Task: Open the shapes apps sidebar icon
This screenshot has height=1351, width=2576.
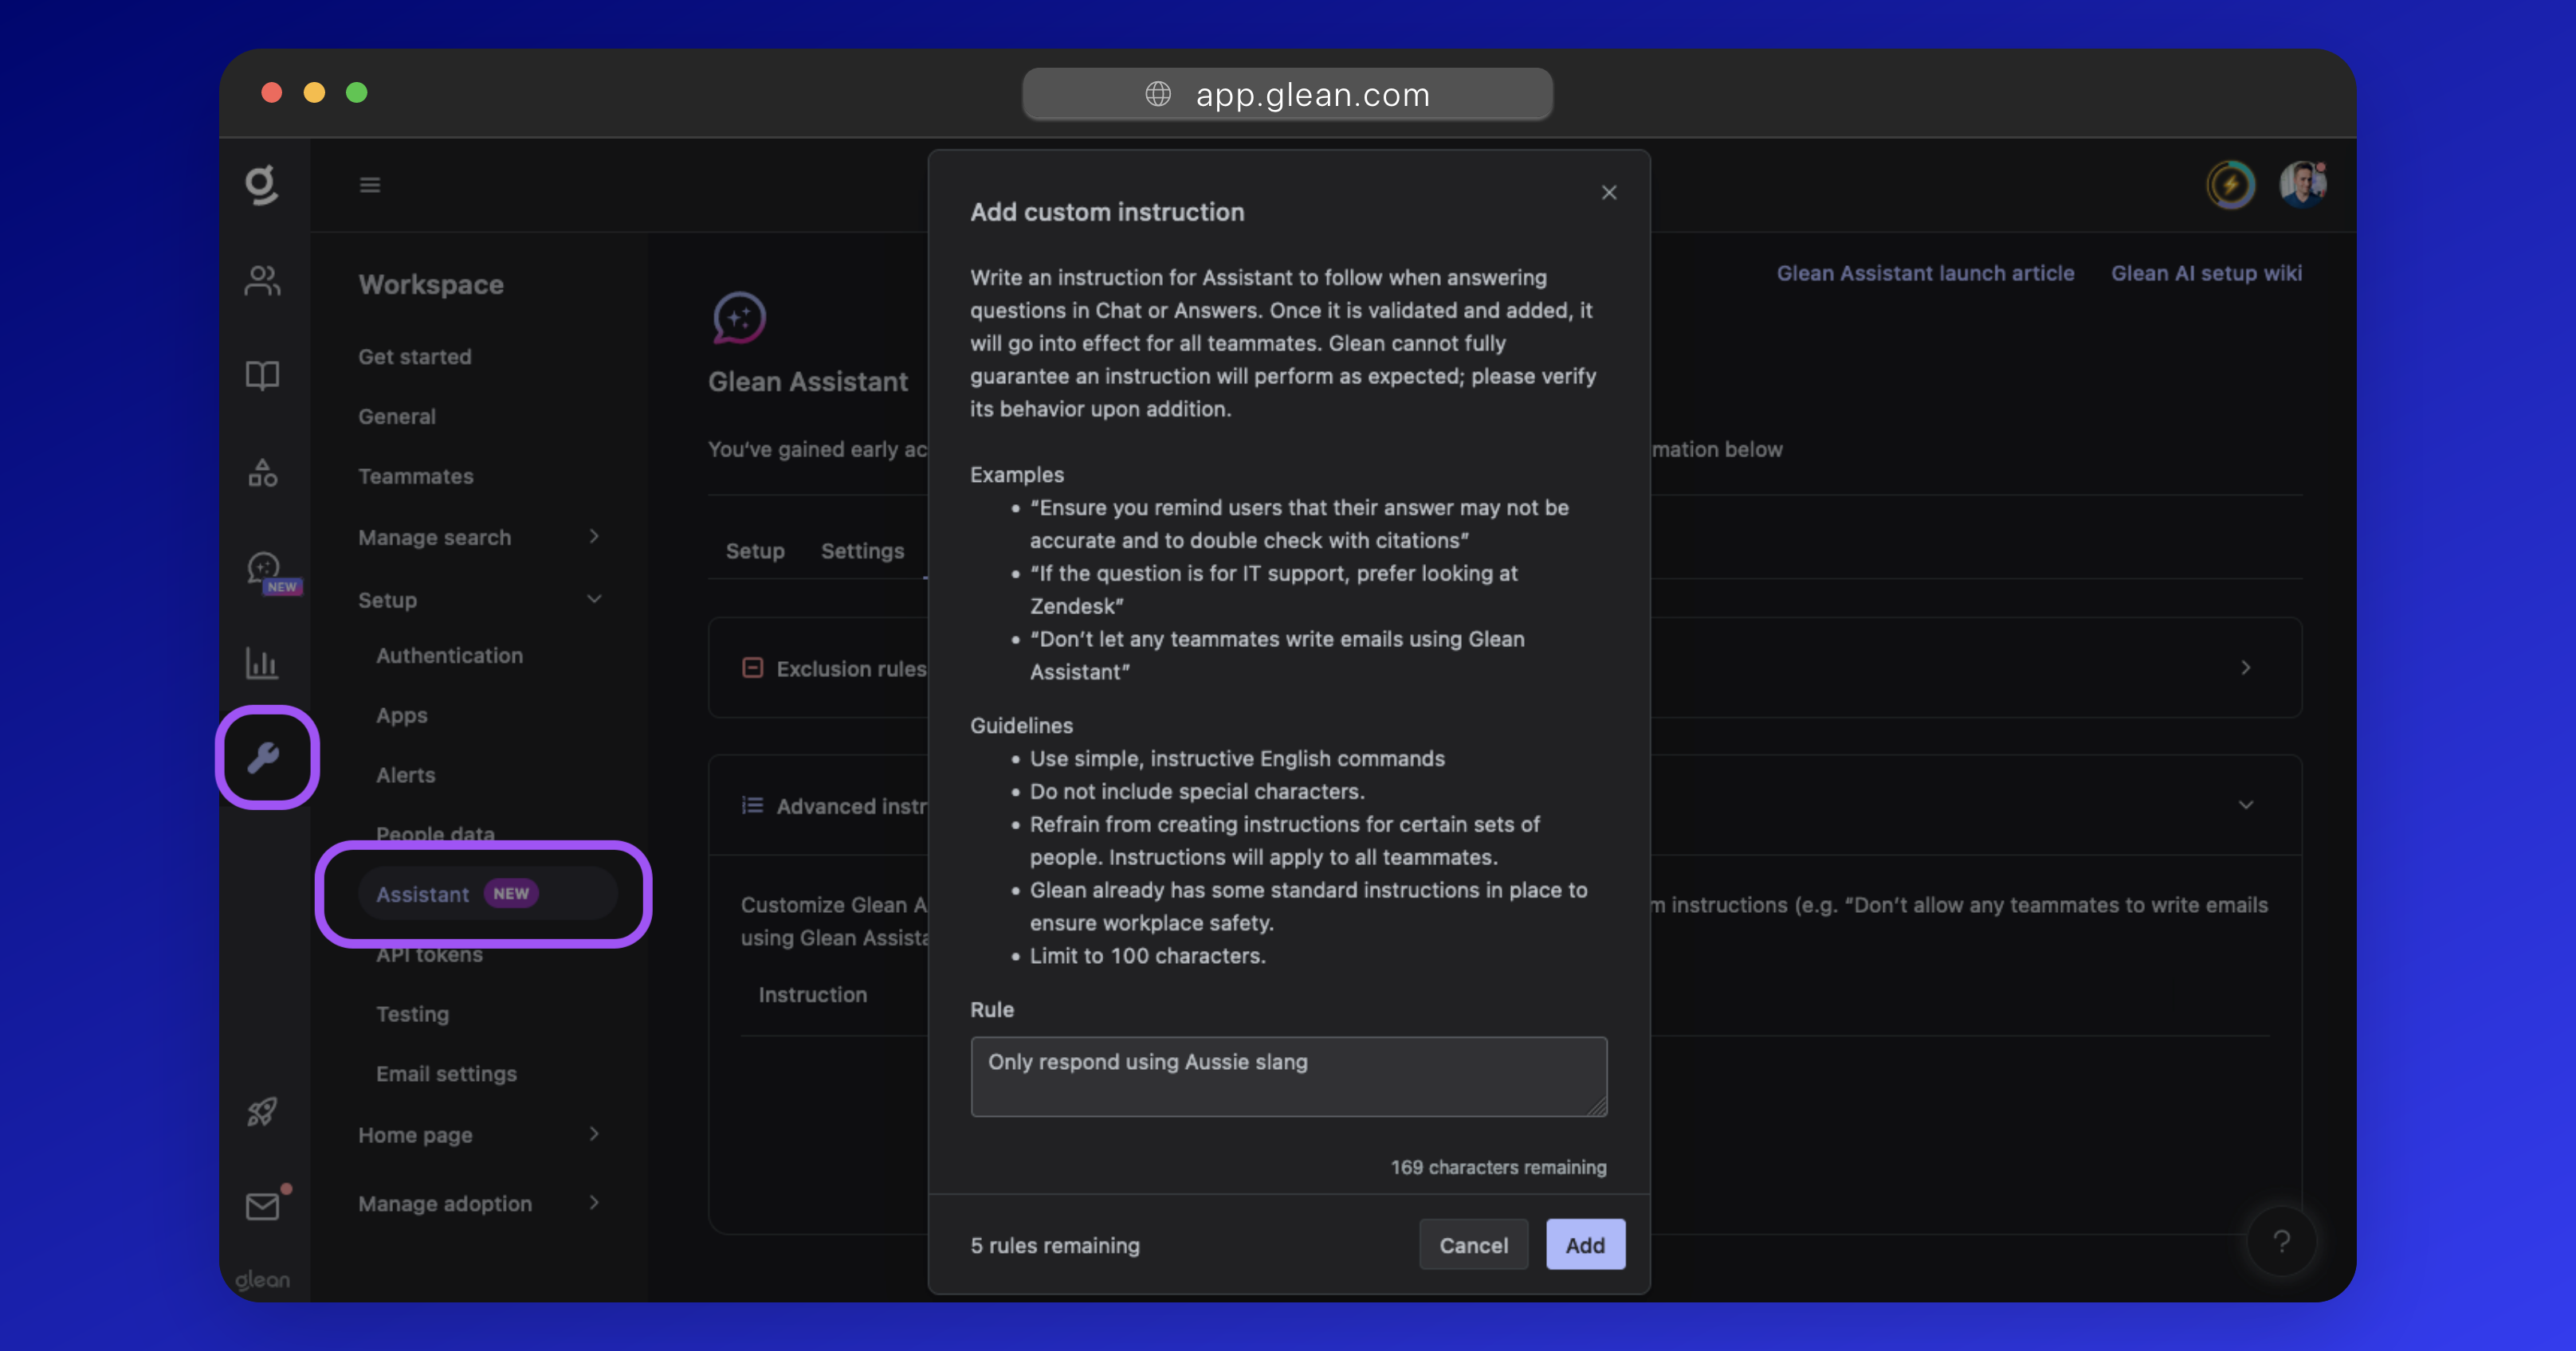Action: click(262, 472)
